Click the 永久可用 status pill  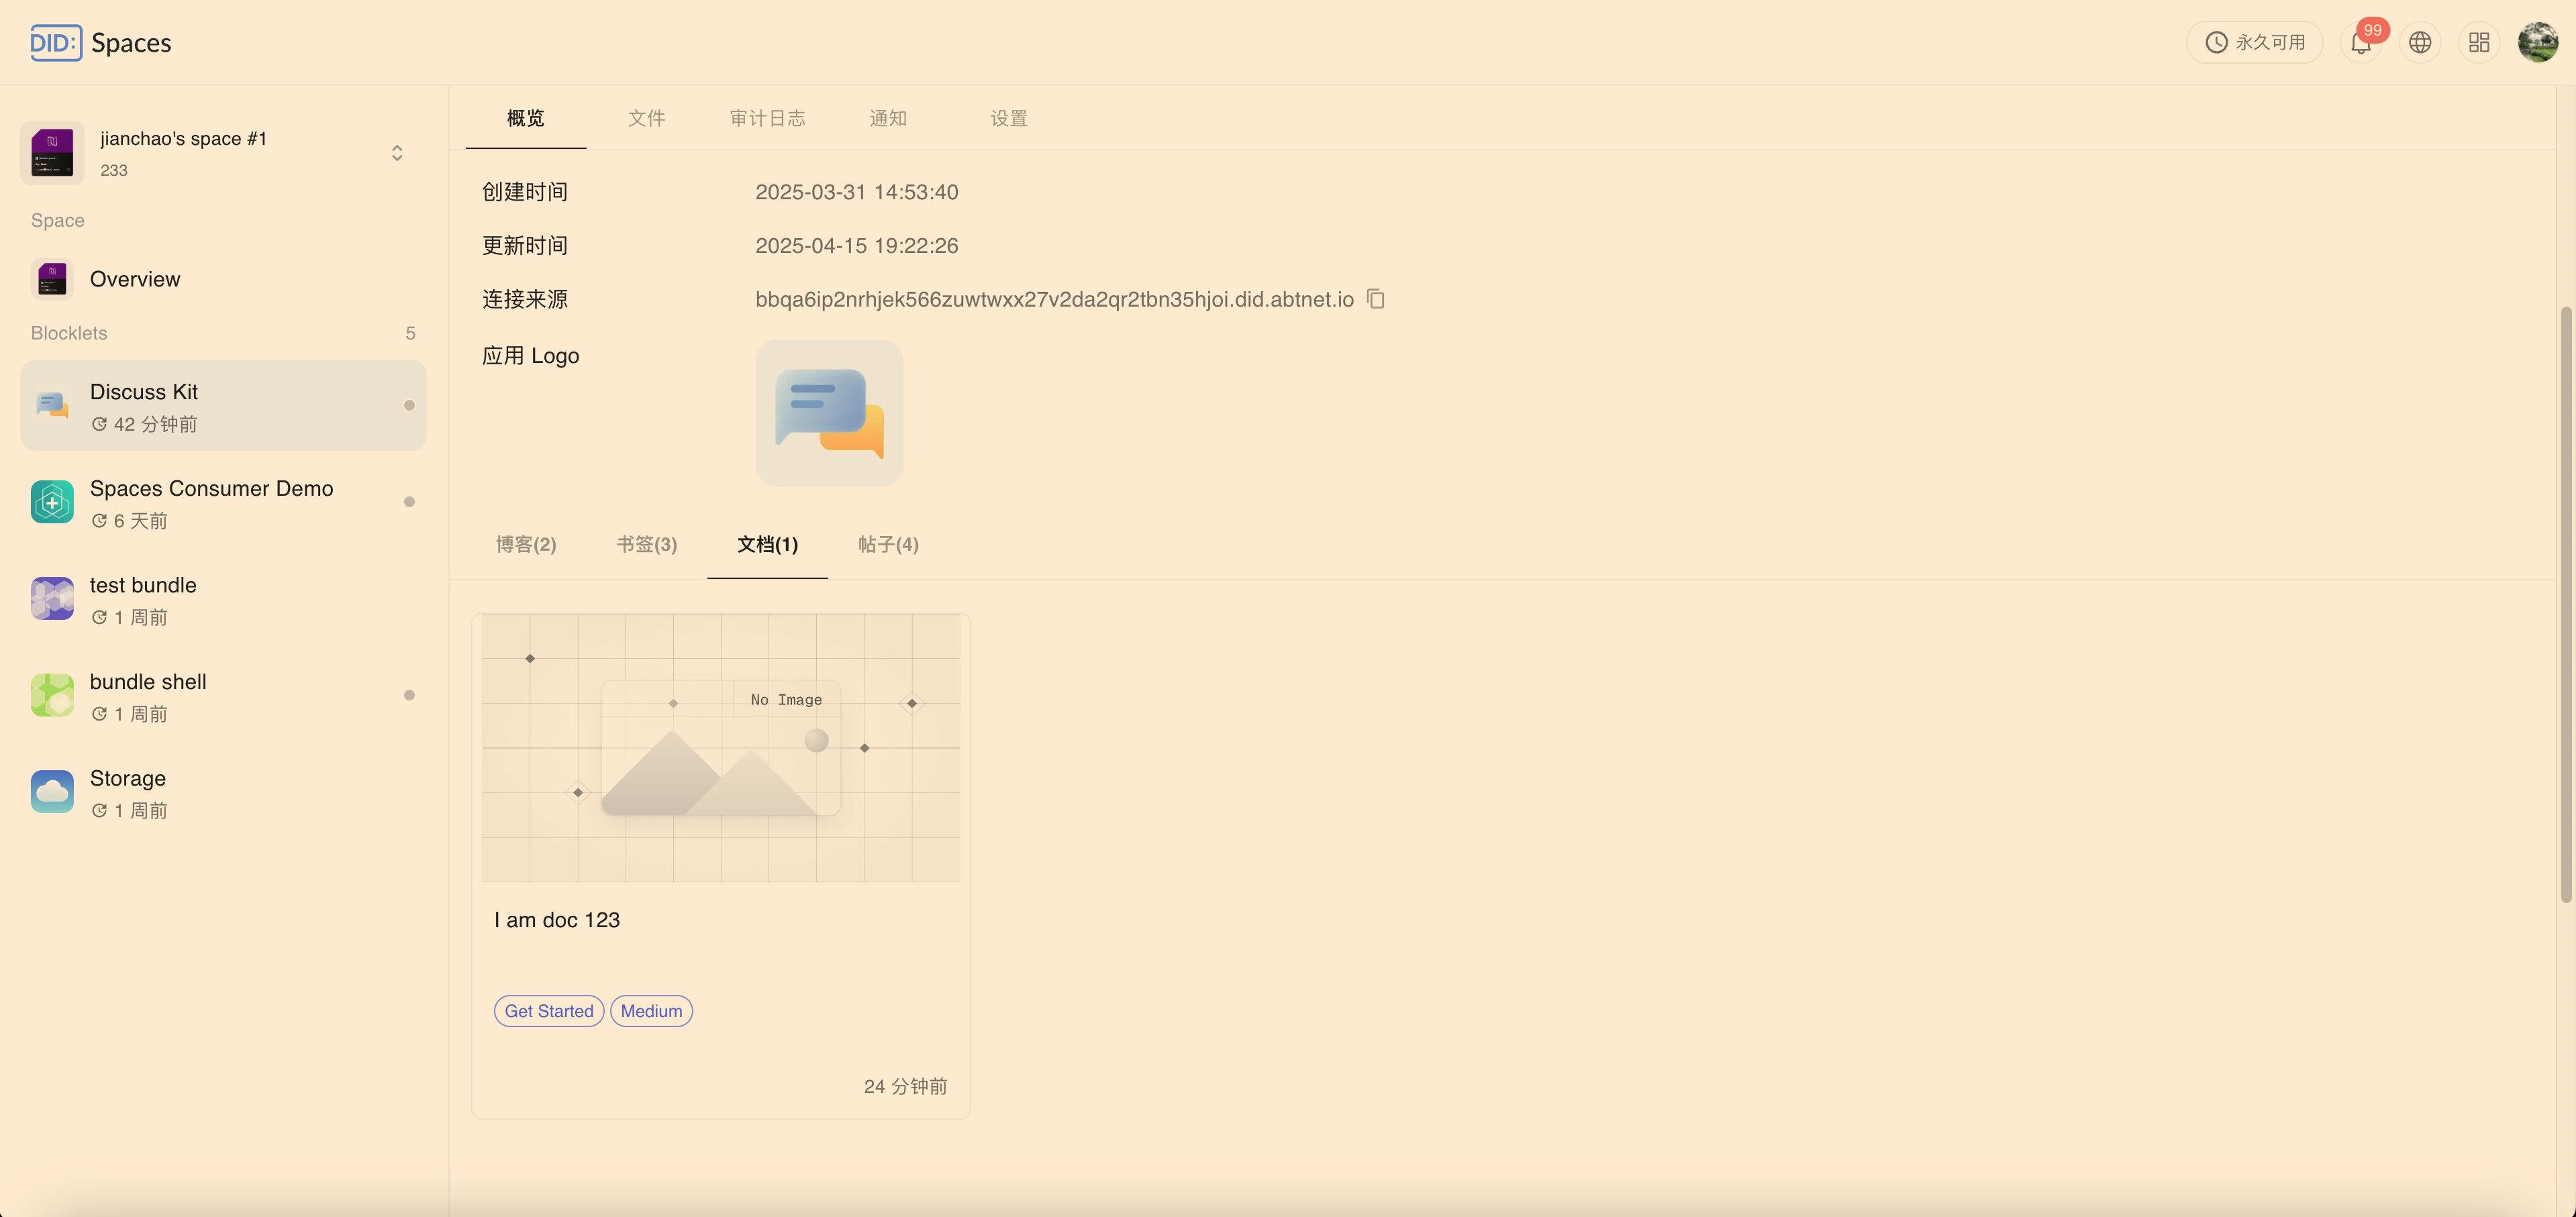pos(2254,43)
